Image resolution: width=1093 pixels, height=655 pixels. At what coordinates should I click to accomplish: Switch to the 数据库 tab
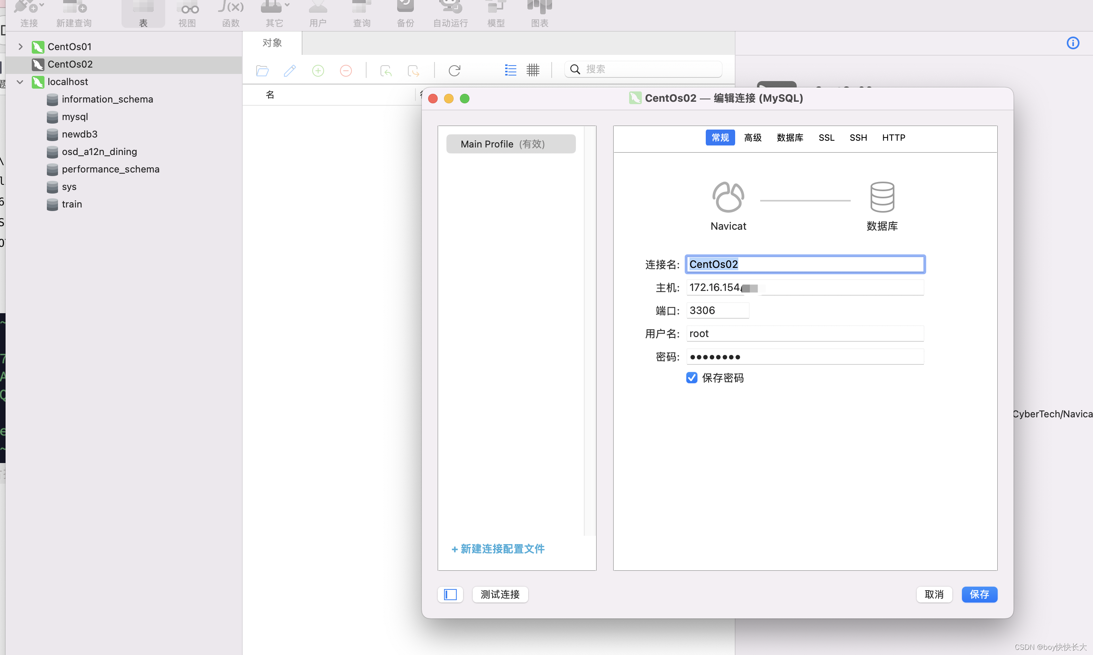pyautogui.click(x=790, y=137)
